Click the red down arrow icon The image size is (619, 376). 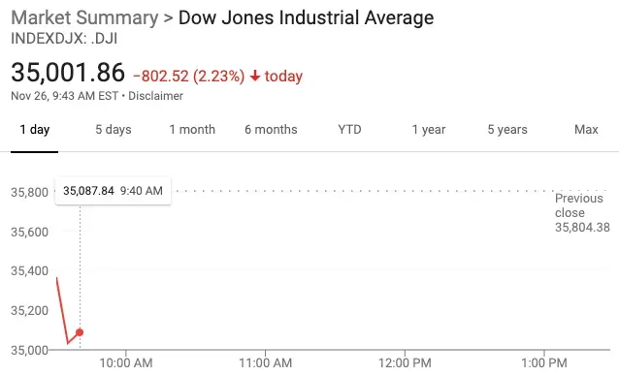tap(255, 76)
